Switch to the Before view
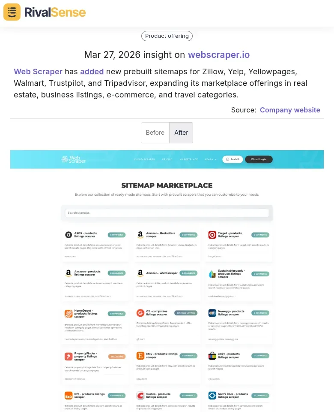The image size is (334, 412). click(x=155, y=133)
